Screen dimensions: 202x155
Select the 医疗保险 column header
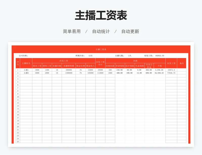point(130,66)
